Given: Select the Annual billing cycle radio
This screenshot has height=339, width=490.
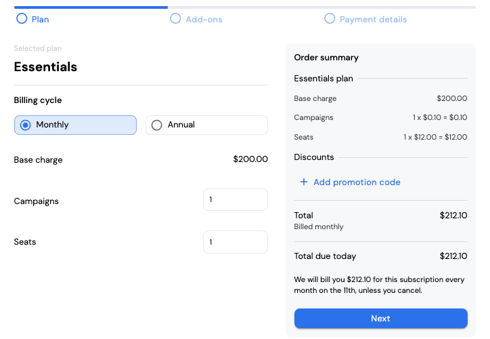Looking at the screenshot, I should [x=156, y=125].
